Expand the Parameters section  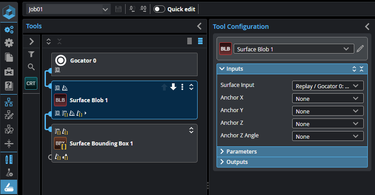pyautogui.click(x=242, y=151)
